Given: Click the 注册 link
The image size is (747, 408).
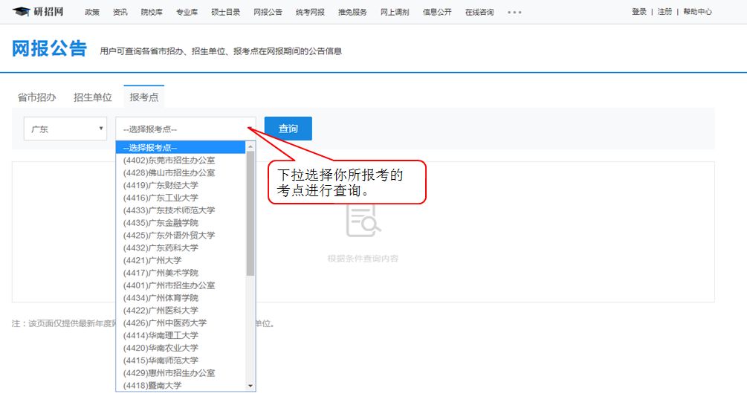Looking at the screenshot, I should [x=664, y=11].
